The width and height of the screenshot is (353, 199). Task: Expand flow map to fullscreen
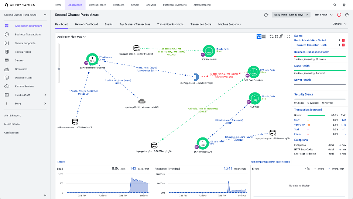[x=288, y=36]
